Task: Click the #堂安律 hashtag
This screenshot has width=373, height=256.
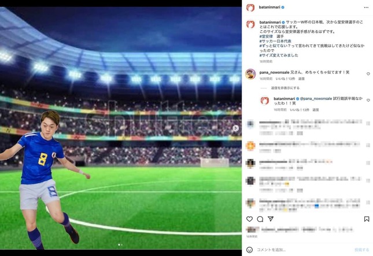Action: [266, 36]
